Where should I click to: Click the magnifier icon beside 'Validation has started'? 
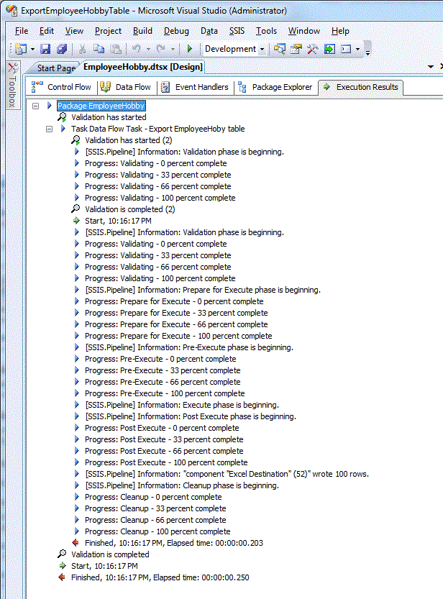(62, 117)
